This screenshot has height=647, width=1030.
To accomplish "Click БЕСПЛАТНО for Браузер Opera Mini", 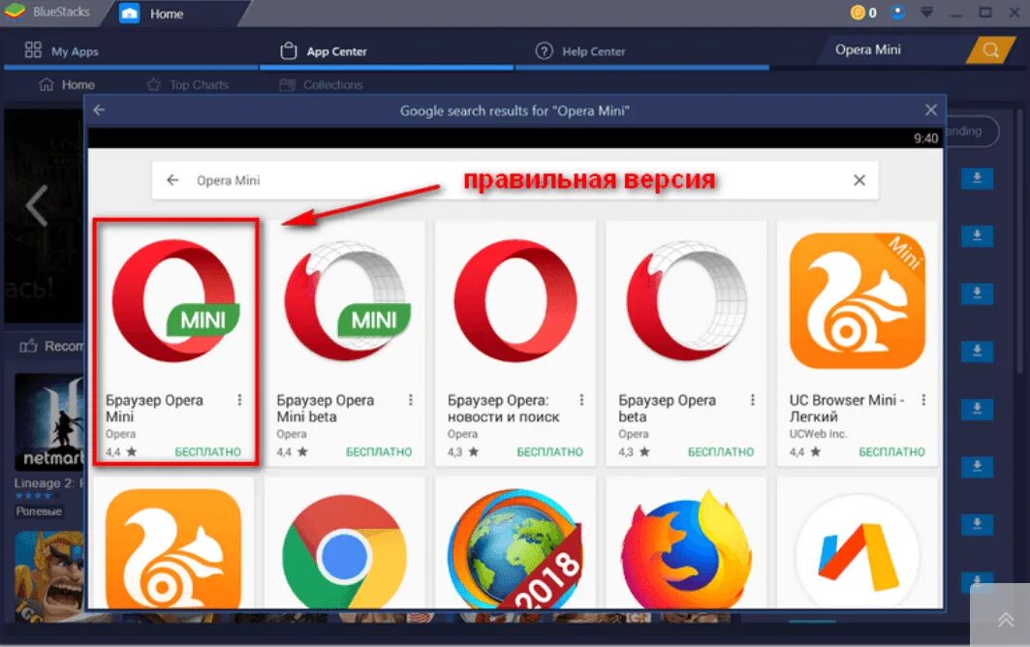I will (207, 452).
